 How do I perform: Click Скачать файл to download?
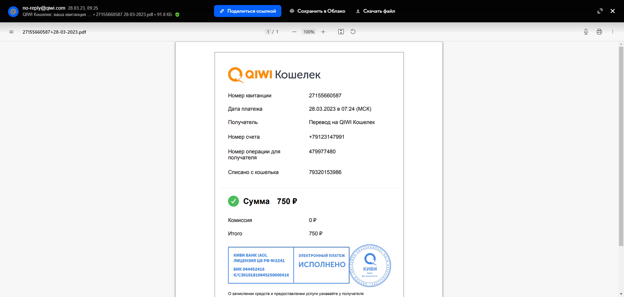pos(375,11)
